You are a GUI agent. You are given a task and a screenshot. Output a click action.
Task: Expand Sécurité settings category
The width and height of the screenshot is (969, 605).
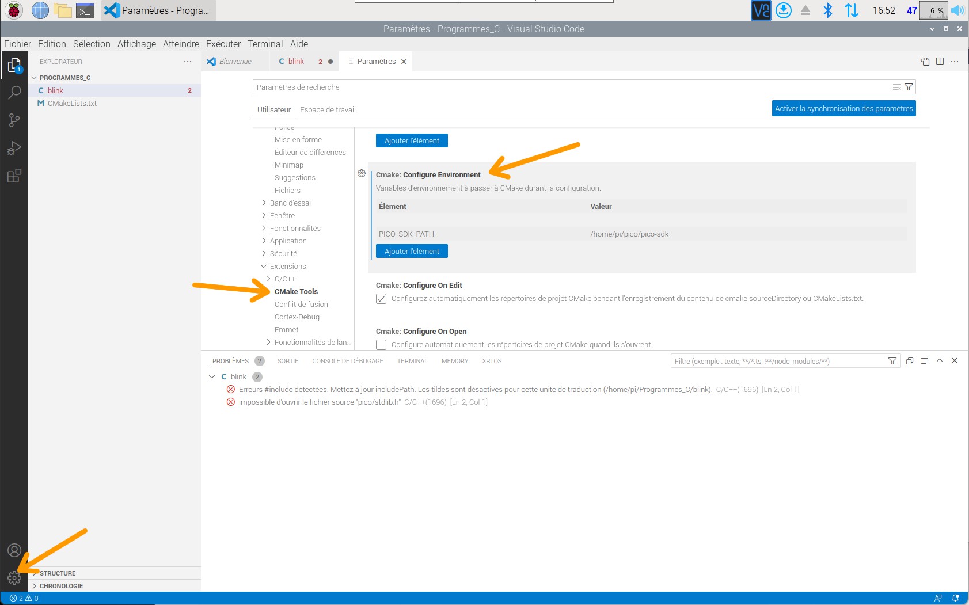264,253
